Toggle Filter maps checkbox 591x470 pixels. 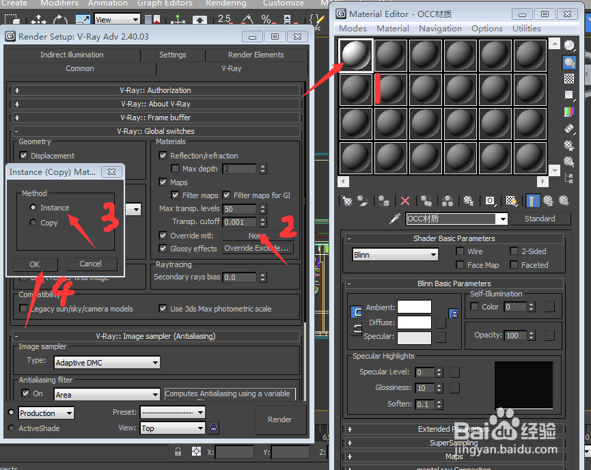175,195
